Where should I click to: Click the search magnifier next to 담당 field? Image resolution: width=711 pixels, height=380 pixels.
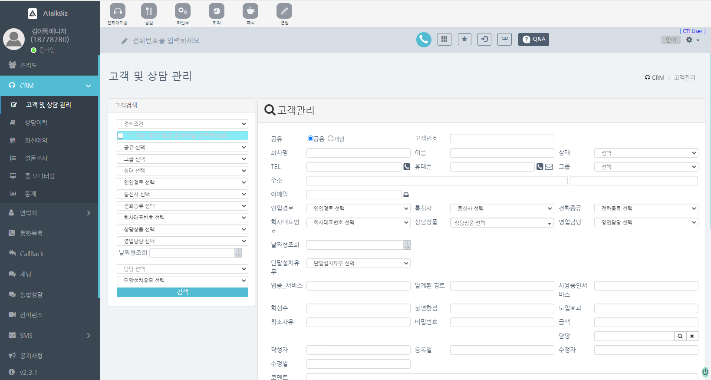(680, 336)
